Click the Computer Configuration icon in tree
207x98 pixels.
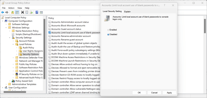pyautogui.click(x=6, y=21)
